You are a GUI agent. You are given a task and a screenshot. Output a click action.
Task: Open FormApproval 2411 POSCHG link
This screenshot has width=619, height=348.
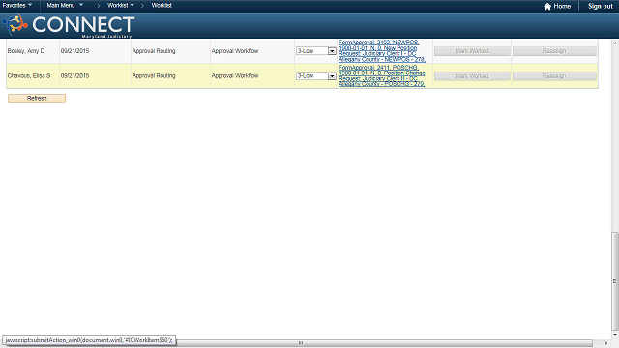[382, 75]
